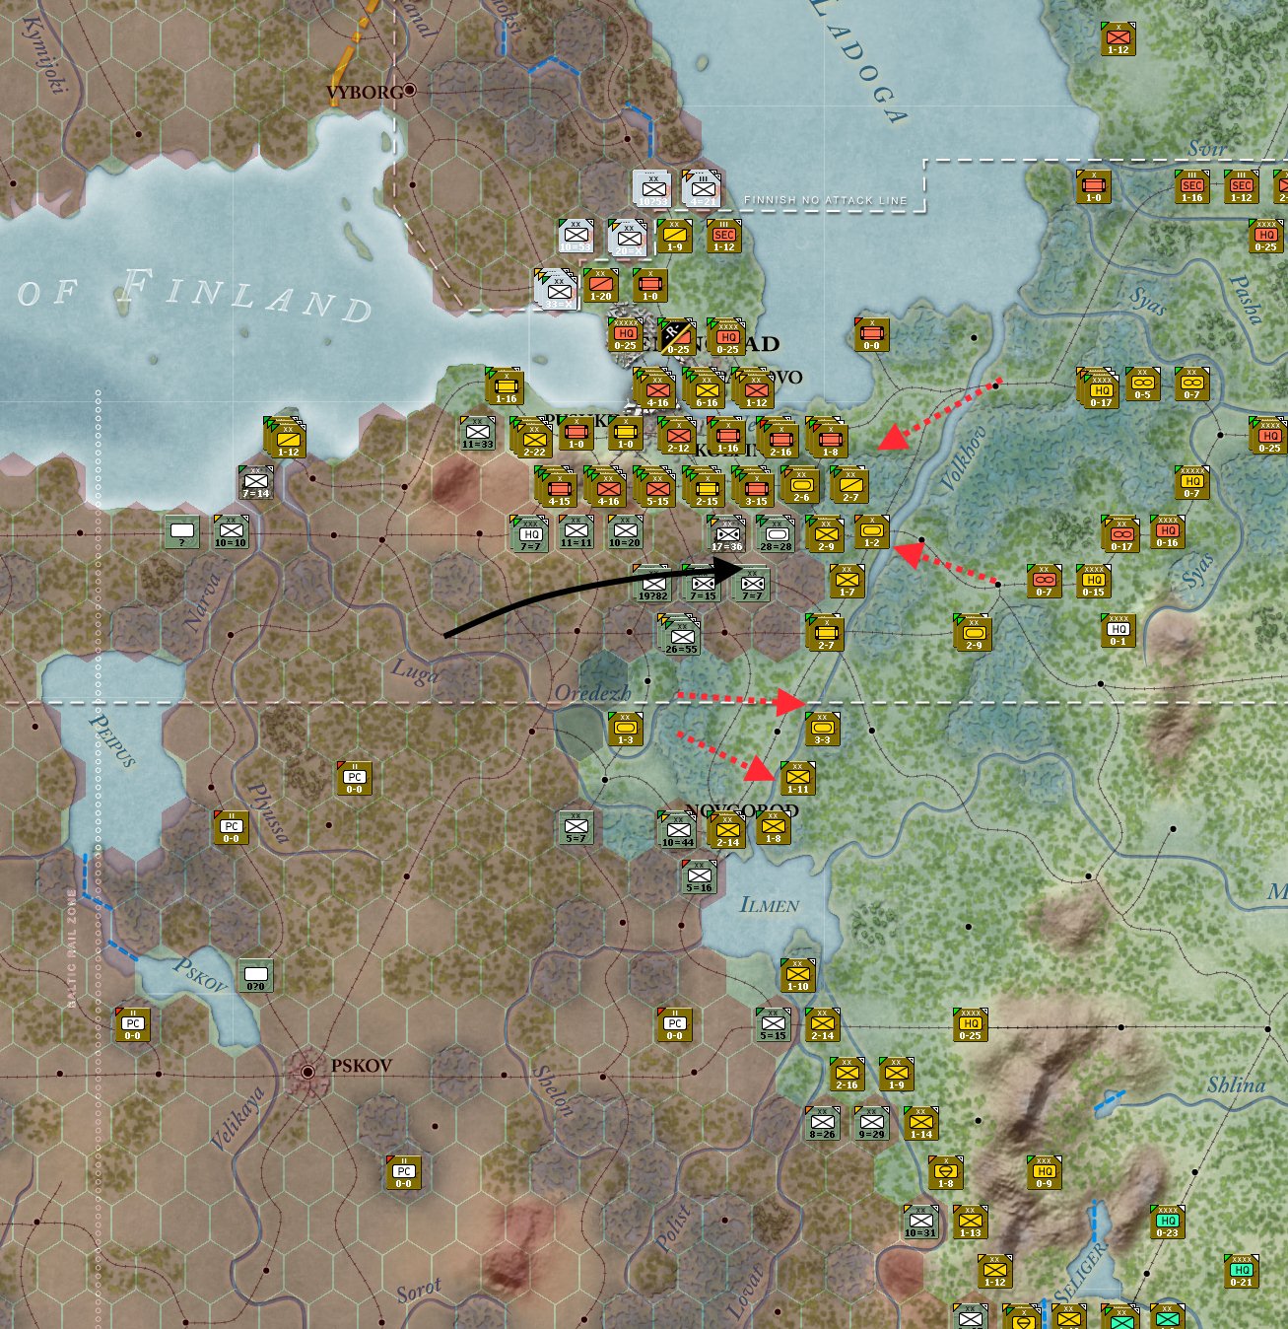The image size is (1288, 1329).
Task: Click the Luga river label
Action: (415, 671)
